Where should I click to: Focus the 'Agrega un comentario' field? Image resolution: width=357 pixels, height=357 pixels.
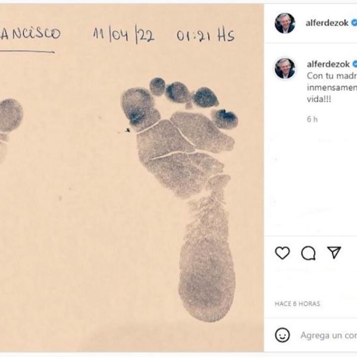pyautogui.click(x=329, y=335)
